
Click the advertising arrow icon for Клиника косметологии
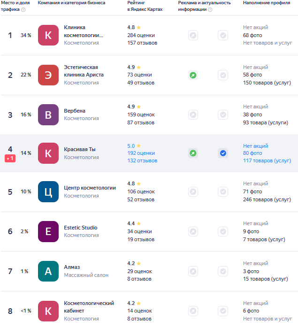click(193, 35)
